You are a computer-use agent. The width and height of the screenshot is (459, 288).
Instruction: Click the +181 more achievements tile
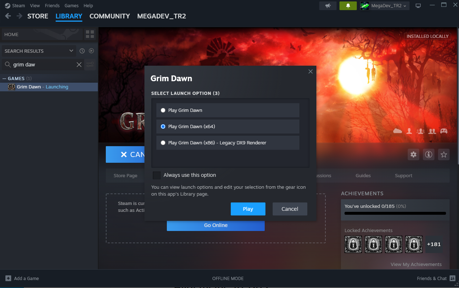pyautogui.click(x=434, y=244)
